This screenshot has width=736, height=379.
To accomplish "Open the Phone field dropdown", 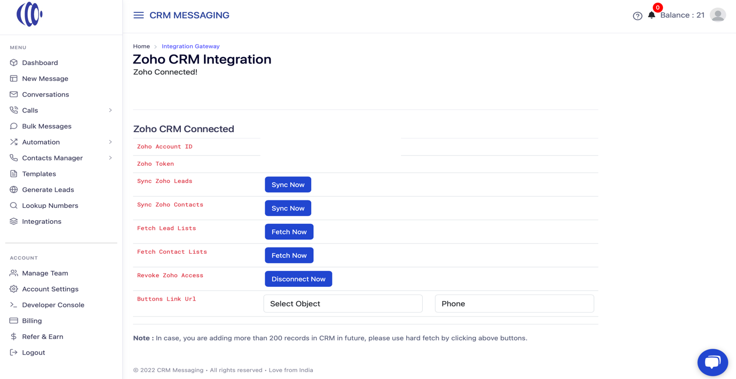I will point(514,304).
